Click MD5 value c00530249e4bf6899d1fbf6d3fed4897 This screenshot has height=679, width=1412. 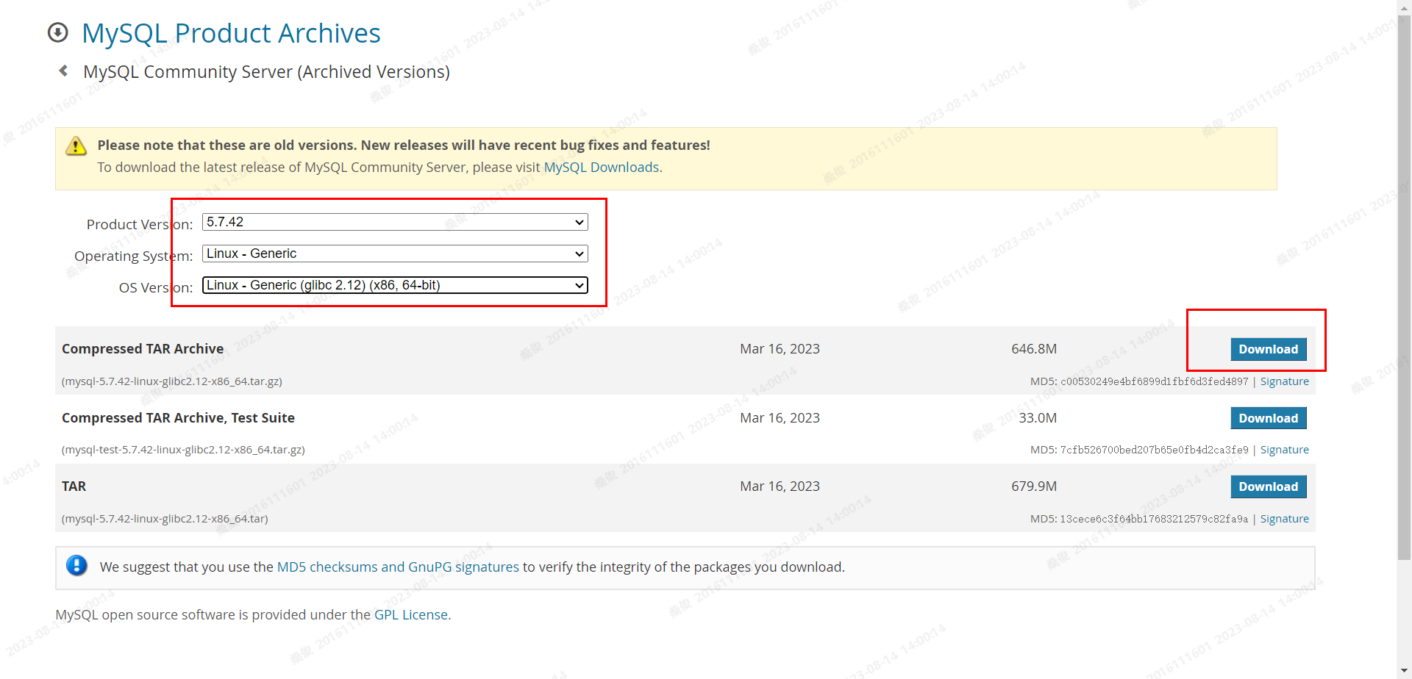point(1154,381)
